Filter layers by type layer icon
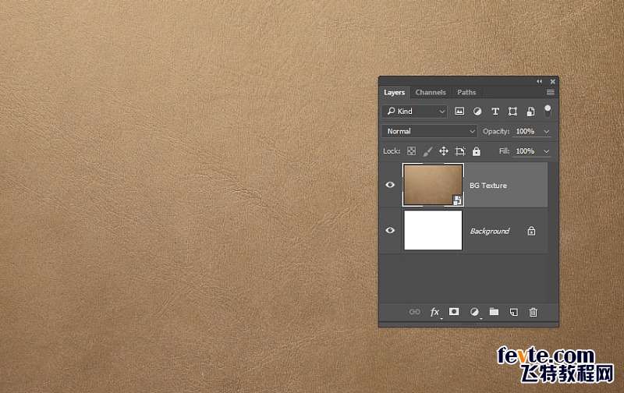Screen dimensions: 624x393 [495, 112]
